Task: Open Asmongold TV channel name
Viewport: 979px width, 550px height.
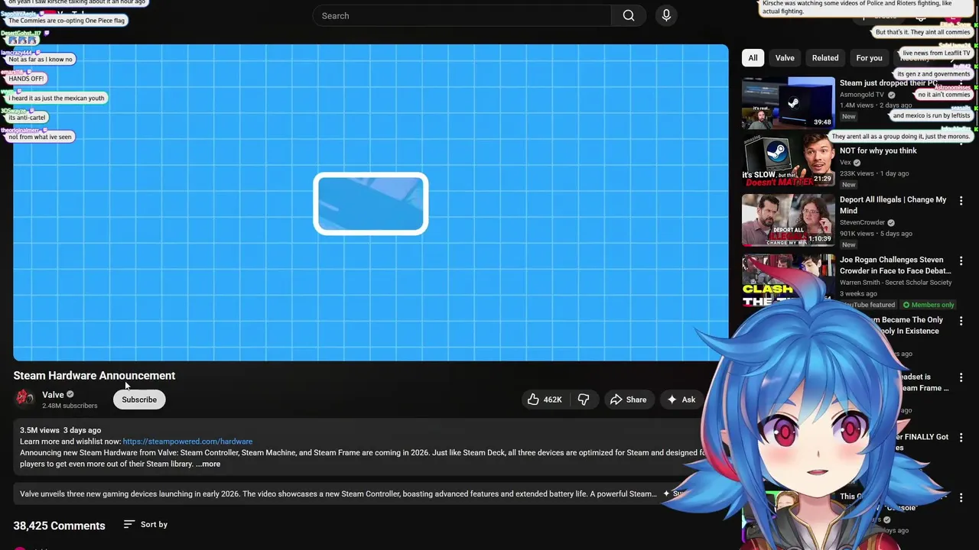Action: click(x=861, y=95)
